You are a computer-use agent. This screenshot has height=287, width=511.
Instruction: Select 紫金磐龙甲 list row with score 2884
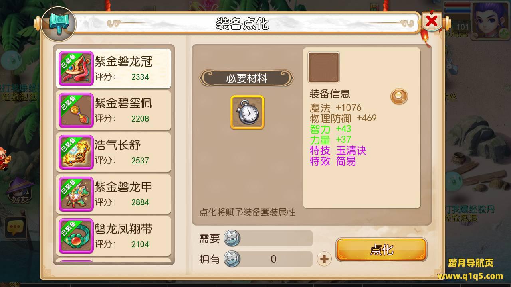[x=114, y=194]
